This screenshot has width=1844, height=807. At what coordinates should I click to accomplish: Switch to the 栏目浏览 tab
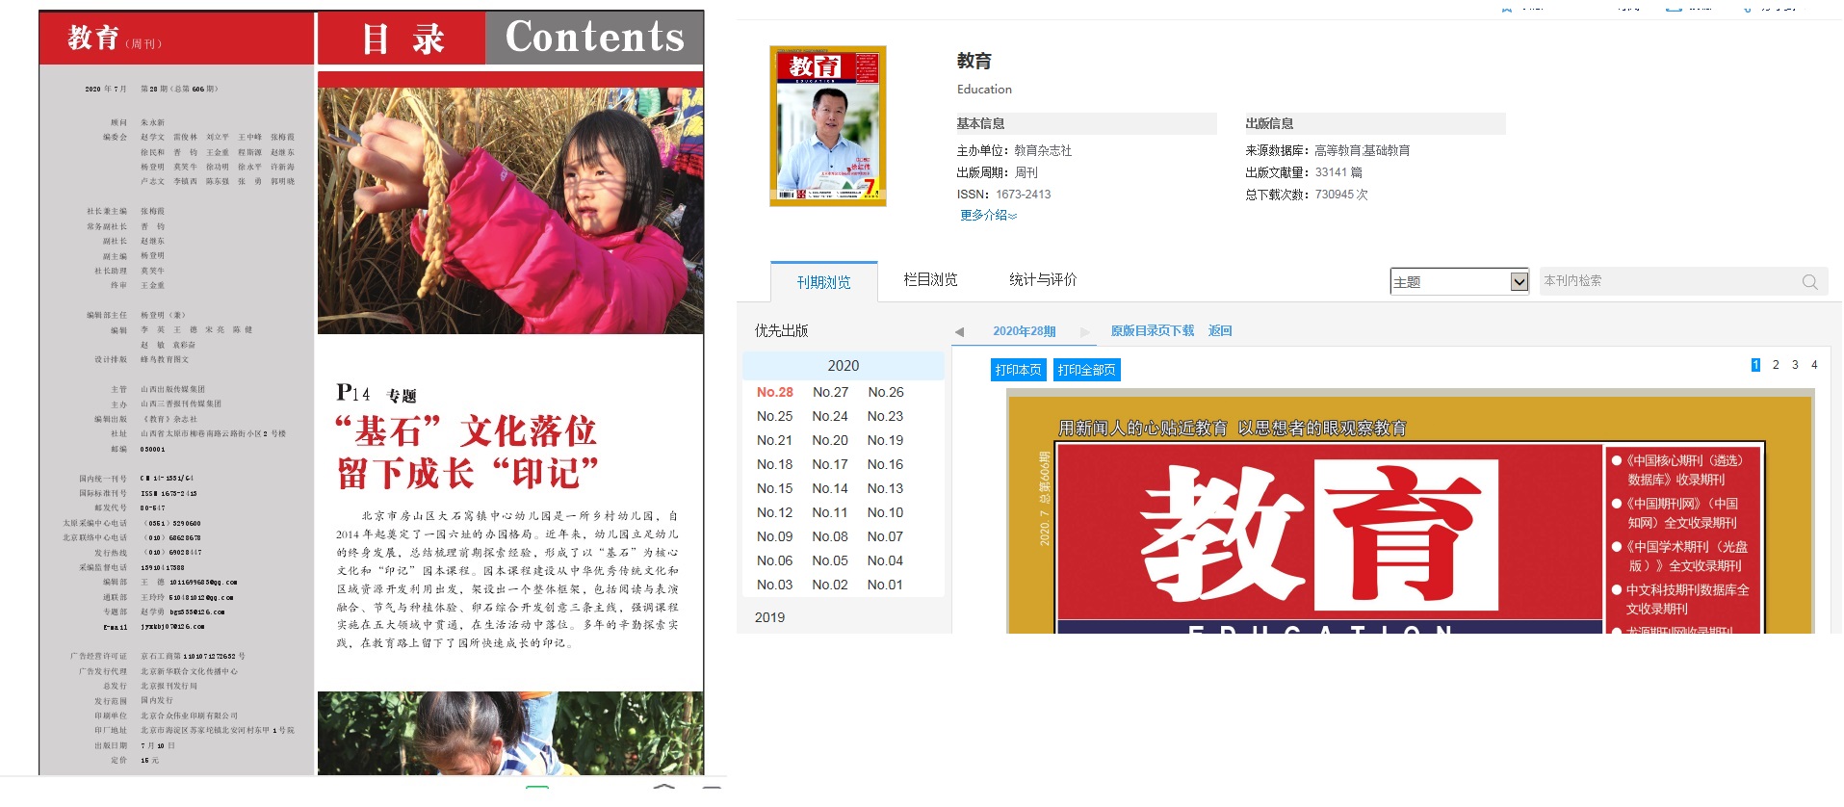[930, 280]
